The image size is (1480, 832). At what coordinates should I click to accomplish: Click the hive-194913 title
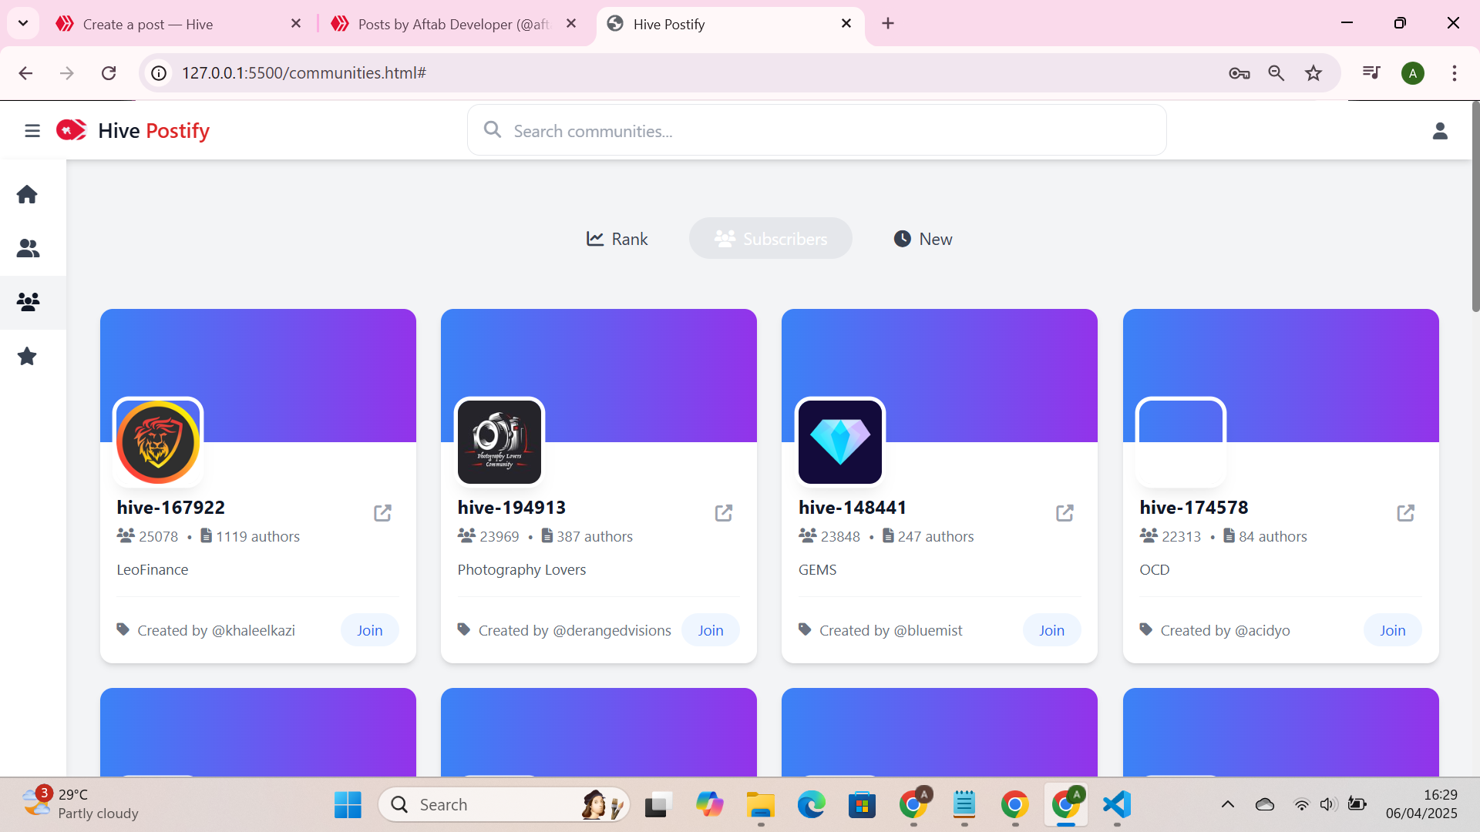[511, 508]
